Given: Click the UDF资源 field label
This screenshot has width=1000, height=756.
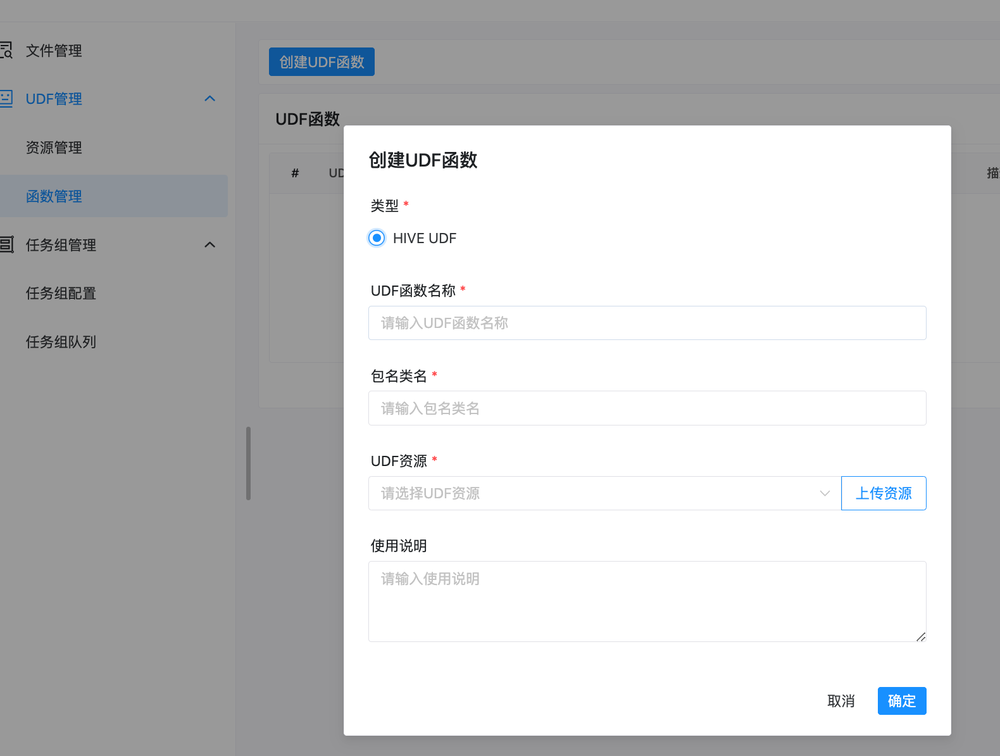Looking at the screenshot, I should (399, 461).
